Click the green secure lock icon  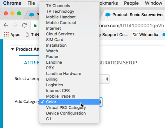pyautogui.click(x=35, y=26)
